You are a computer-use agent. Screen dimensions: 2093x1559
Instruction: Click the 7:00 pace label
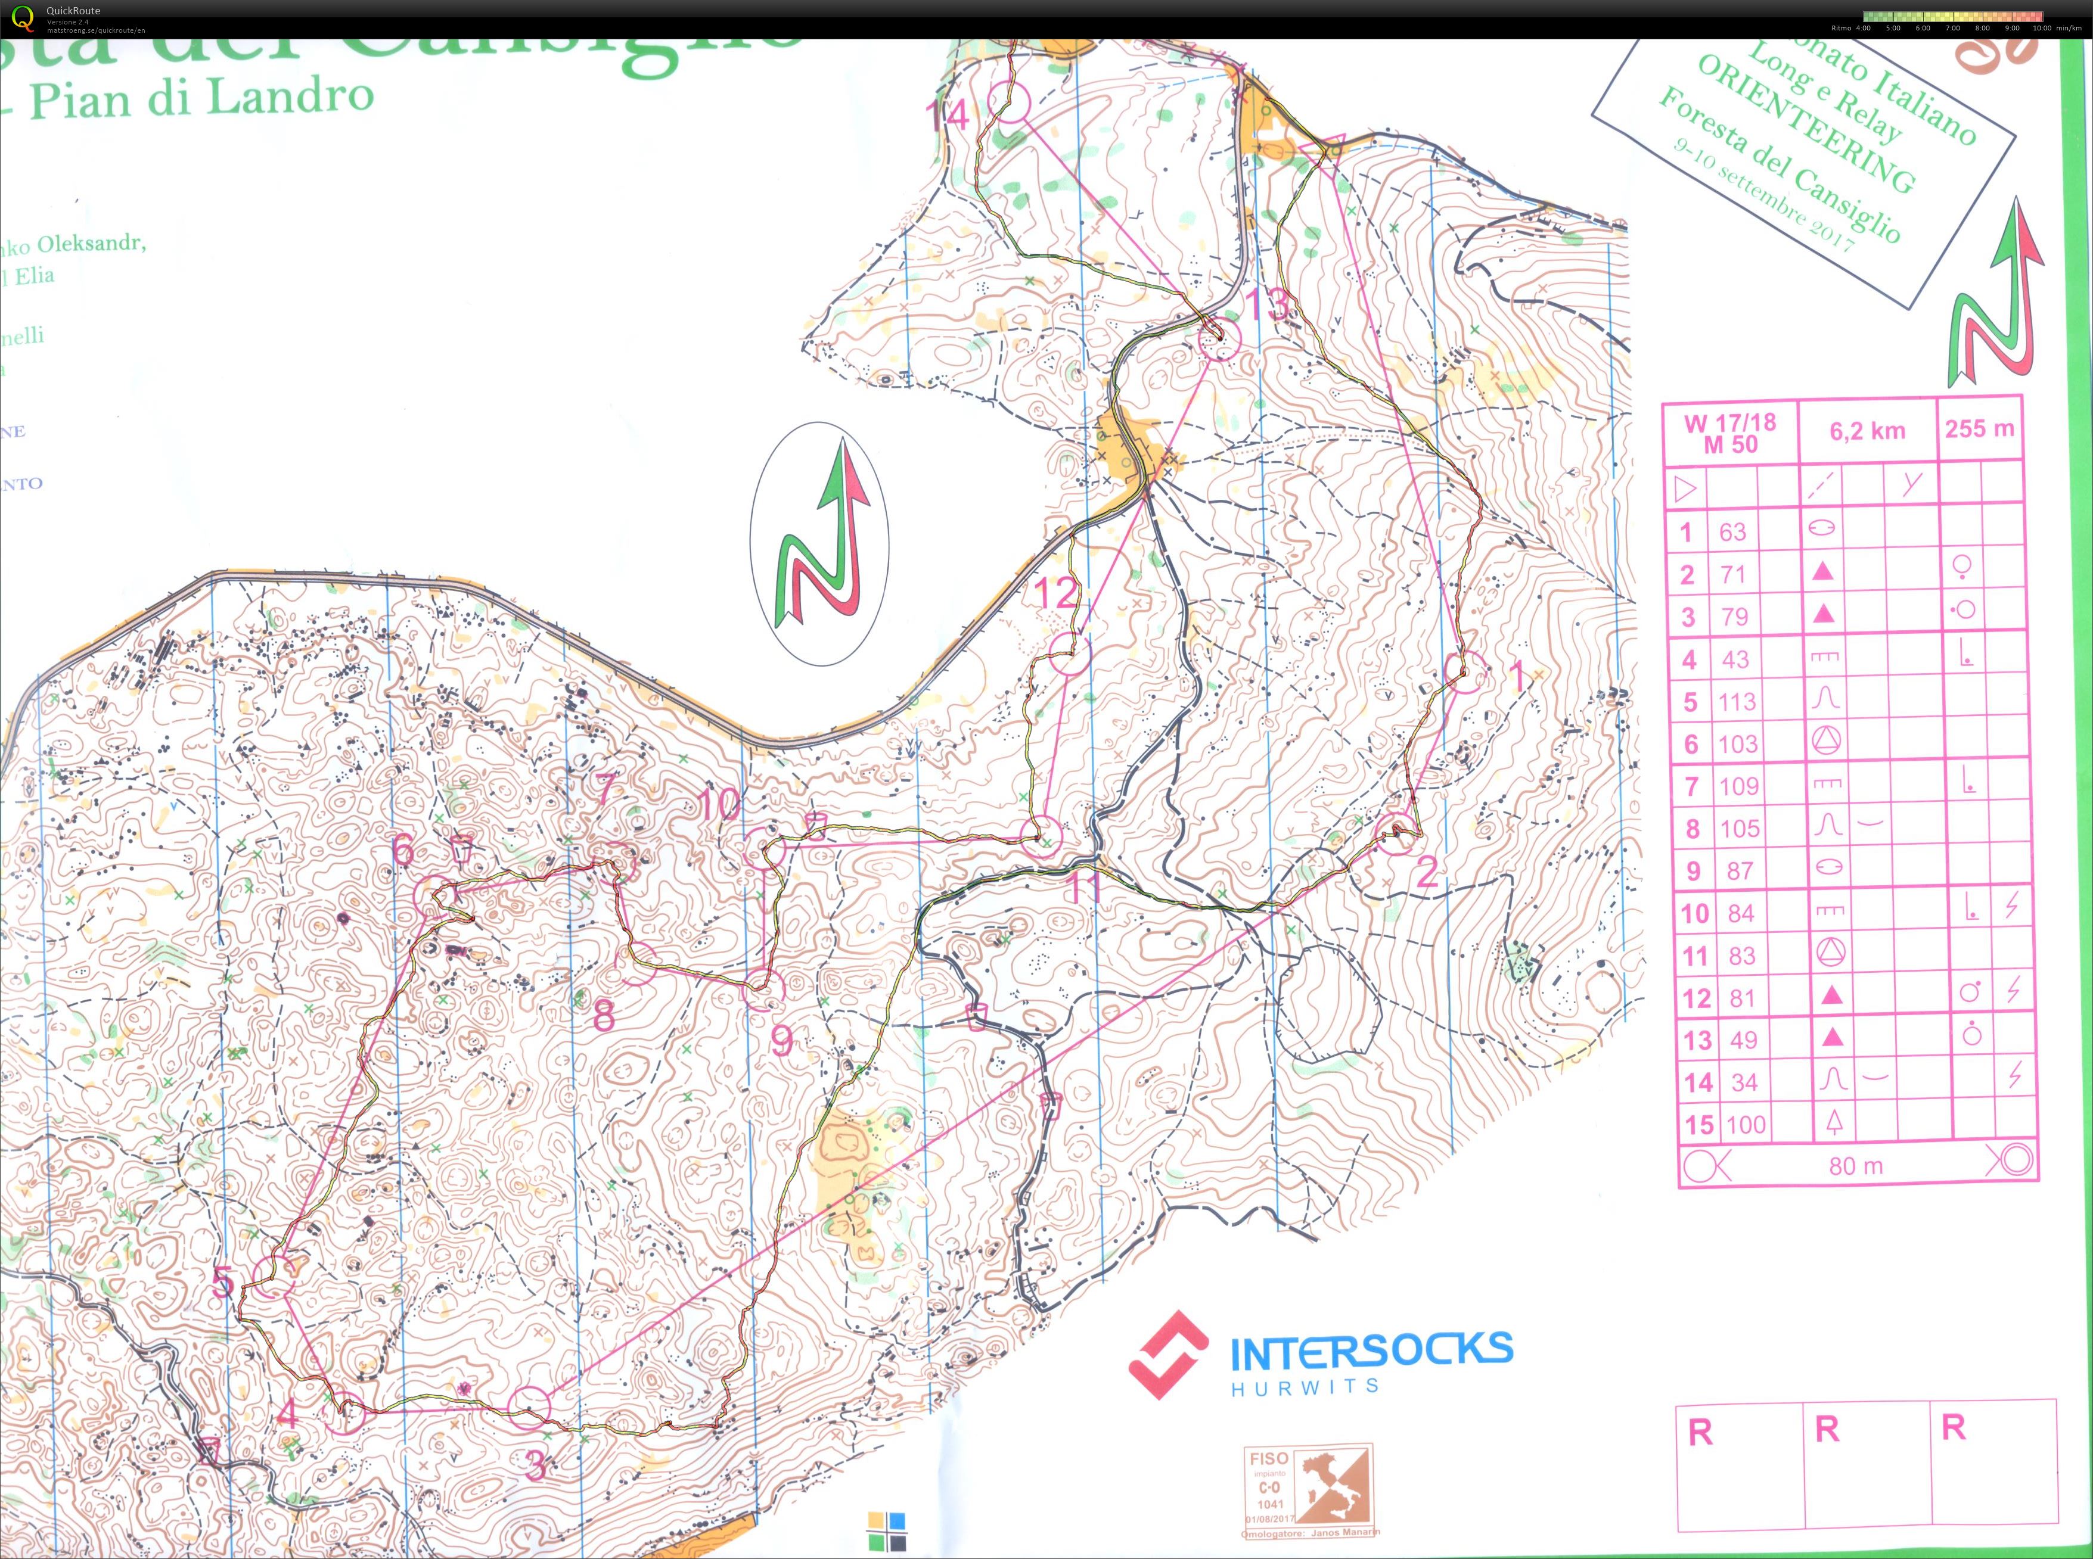[1954, 29]
